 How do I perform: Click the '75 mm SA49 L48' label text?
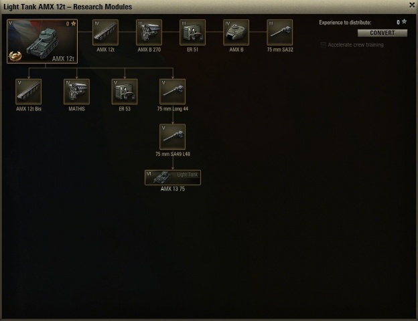[173, 154]
